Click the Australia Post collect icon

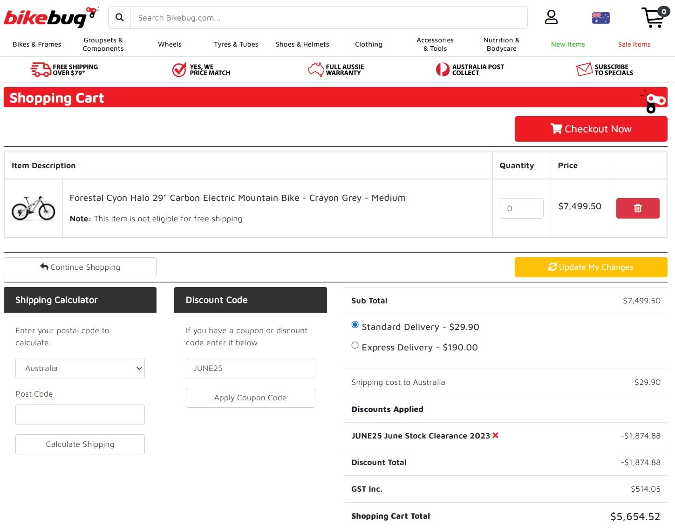[x=443, y=69]
